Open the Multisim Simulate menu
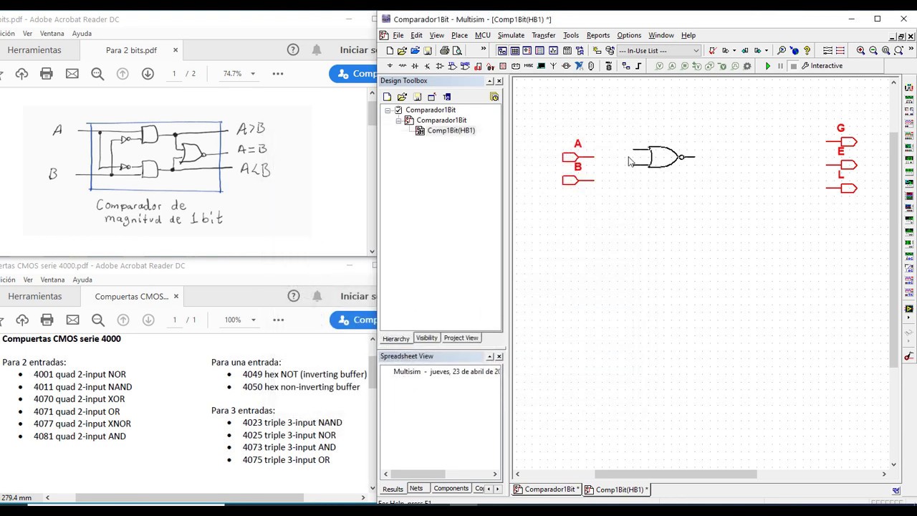Image resolution: width=917 pixels, height=516 pixels. [x=511, y=35]
